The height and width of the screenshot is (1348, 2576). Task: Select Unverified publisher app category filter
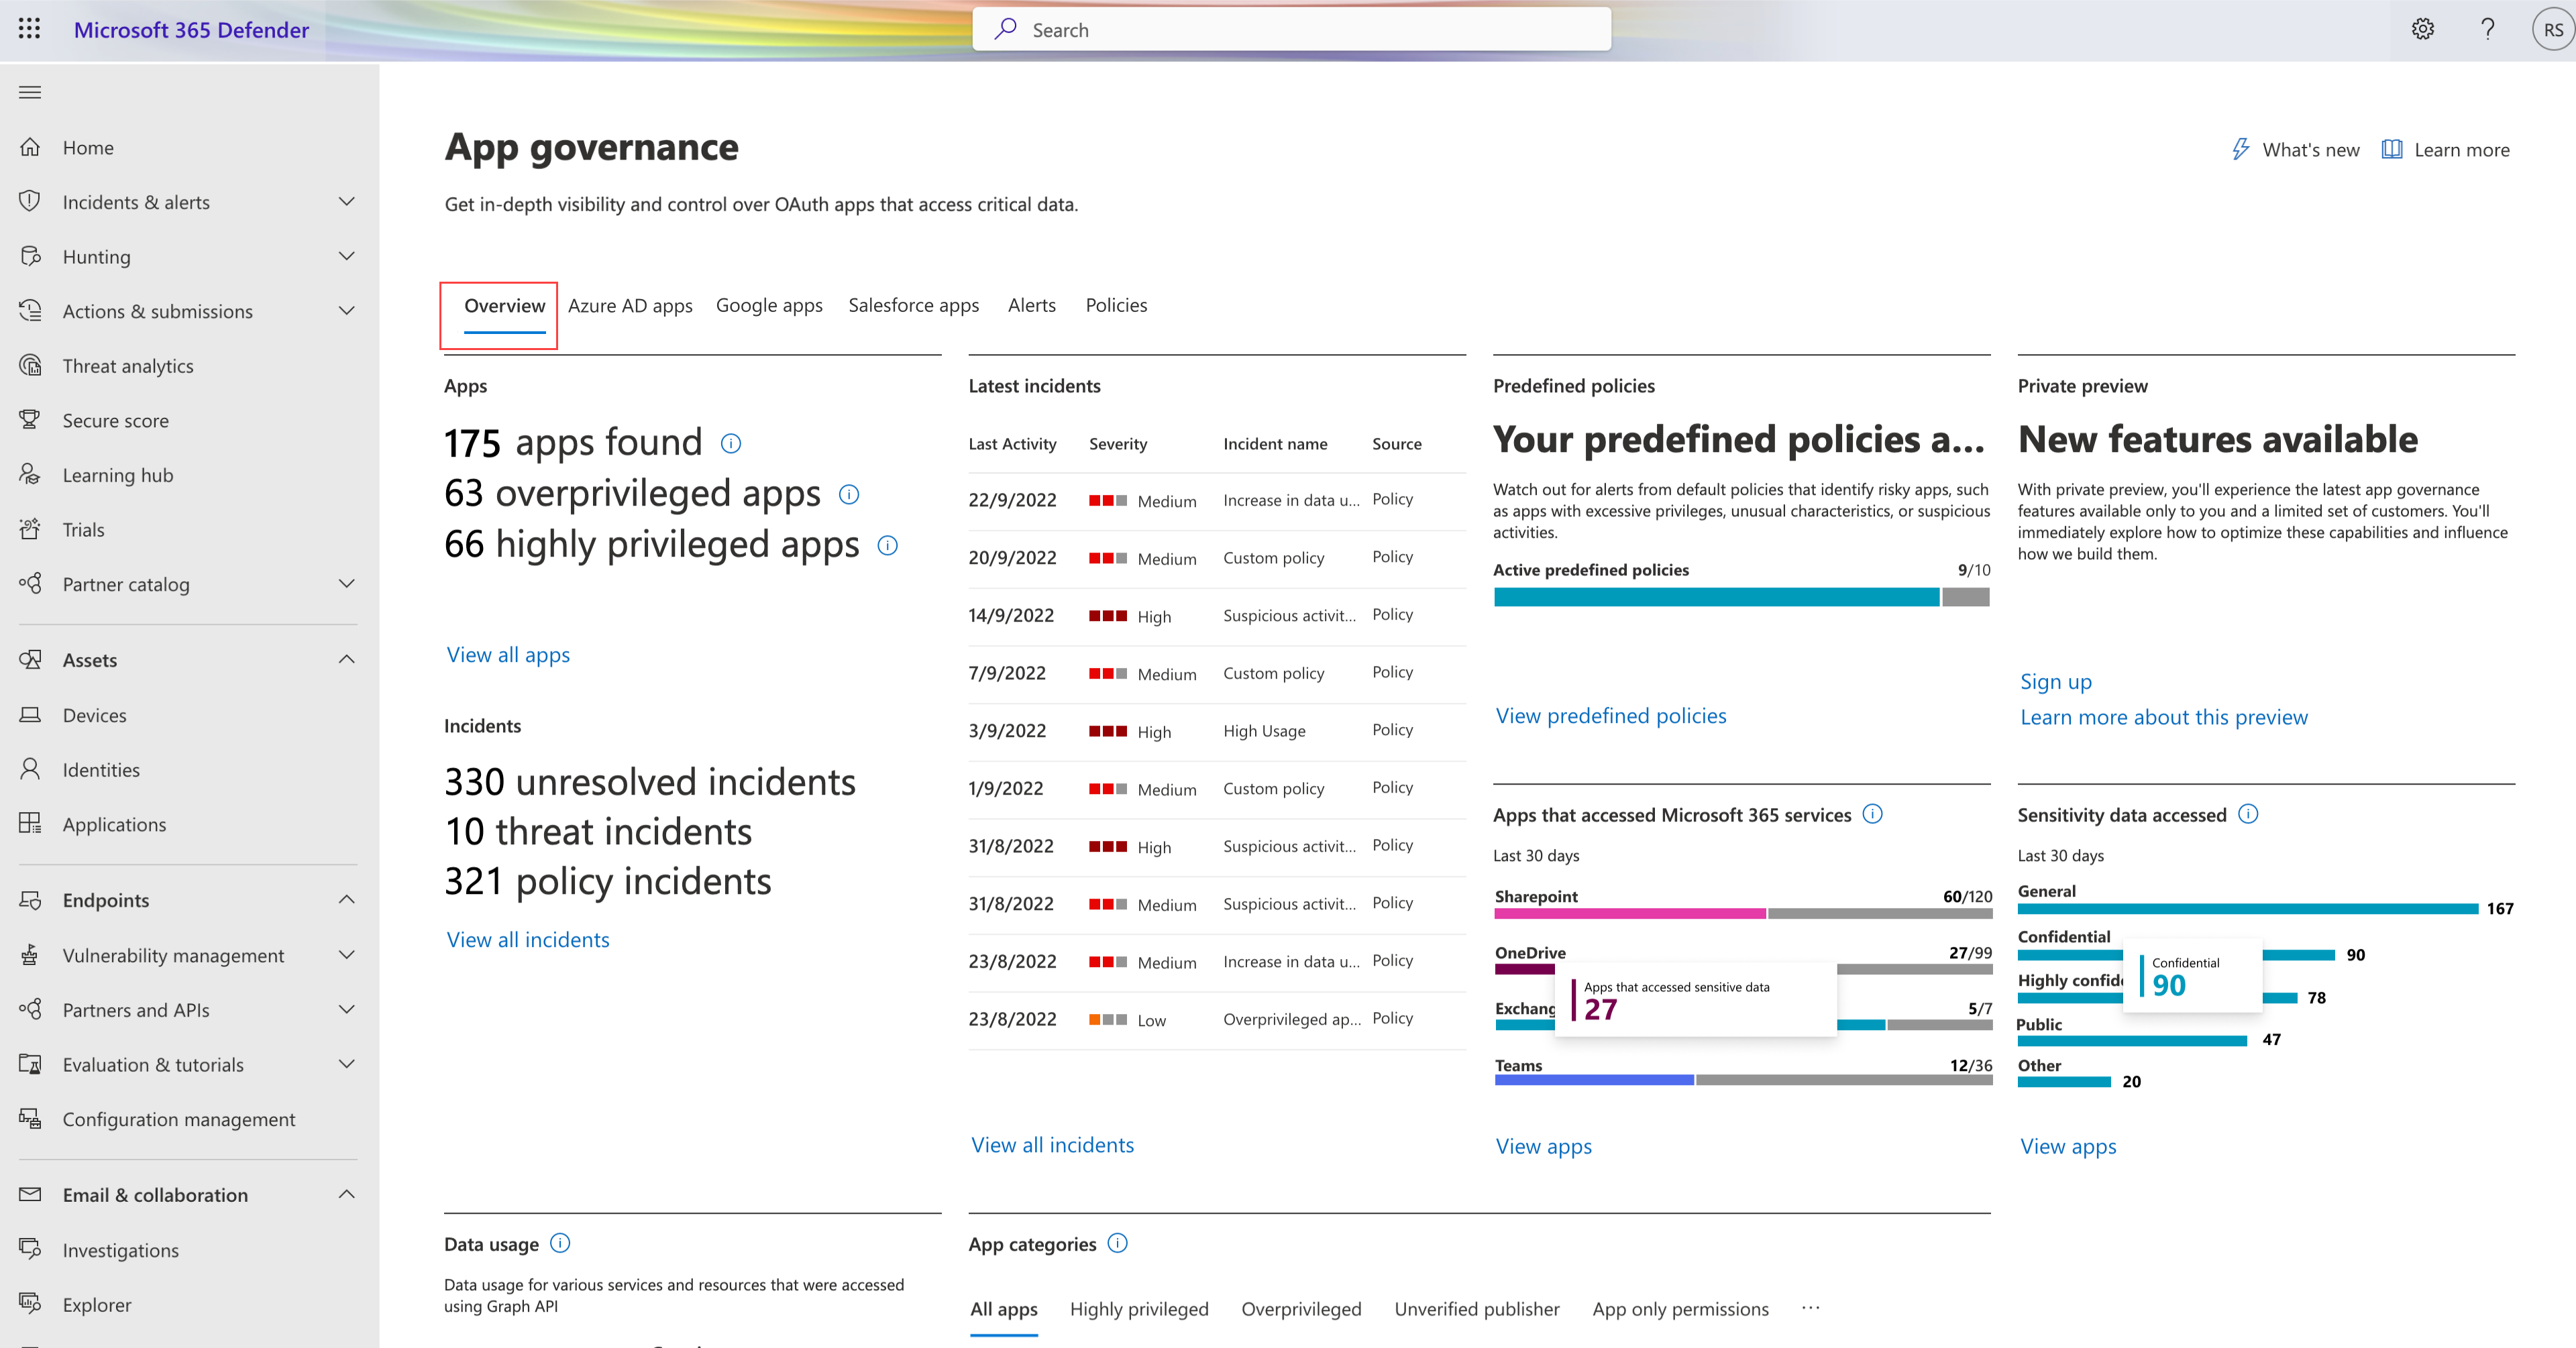point(1475,1309)
